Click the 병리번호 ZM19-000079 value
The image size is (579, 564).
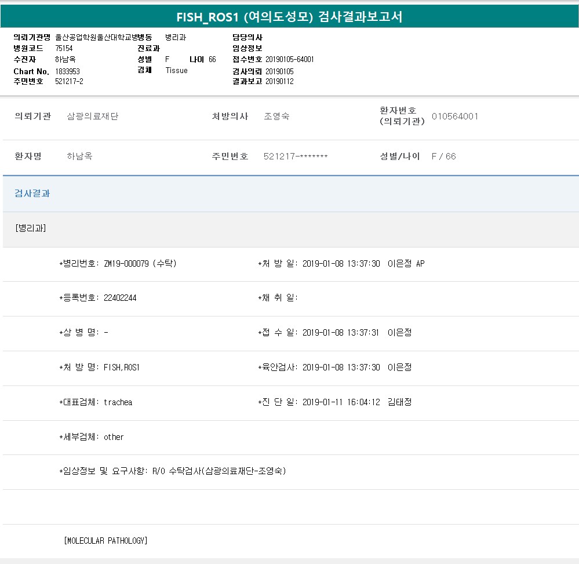(140, 264)
